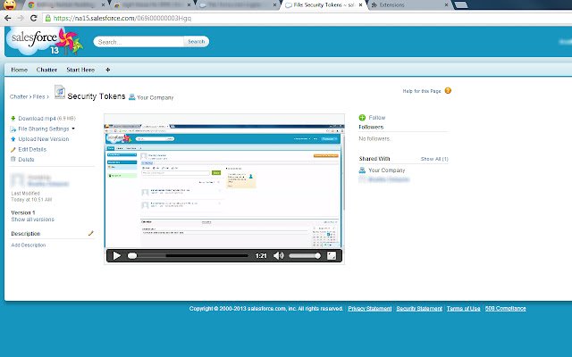Adjust the video volume slider
This screenshot has height=357, width=572.
305,256
